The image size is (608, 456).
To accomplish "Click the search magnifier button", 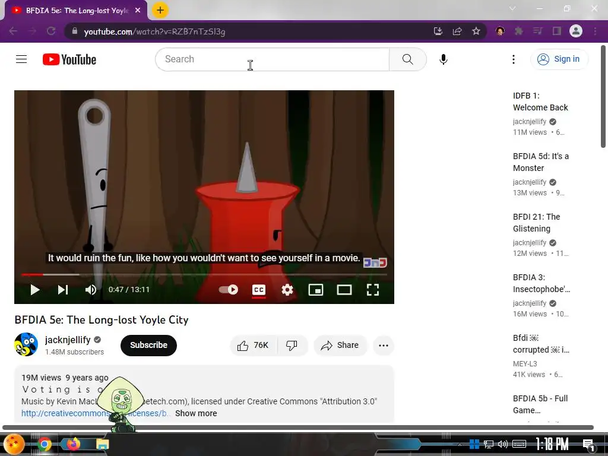I will pos(407,59).
